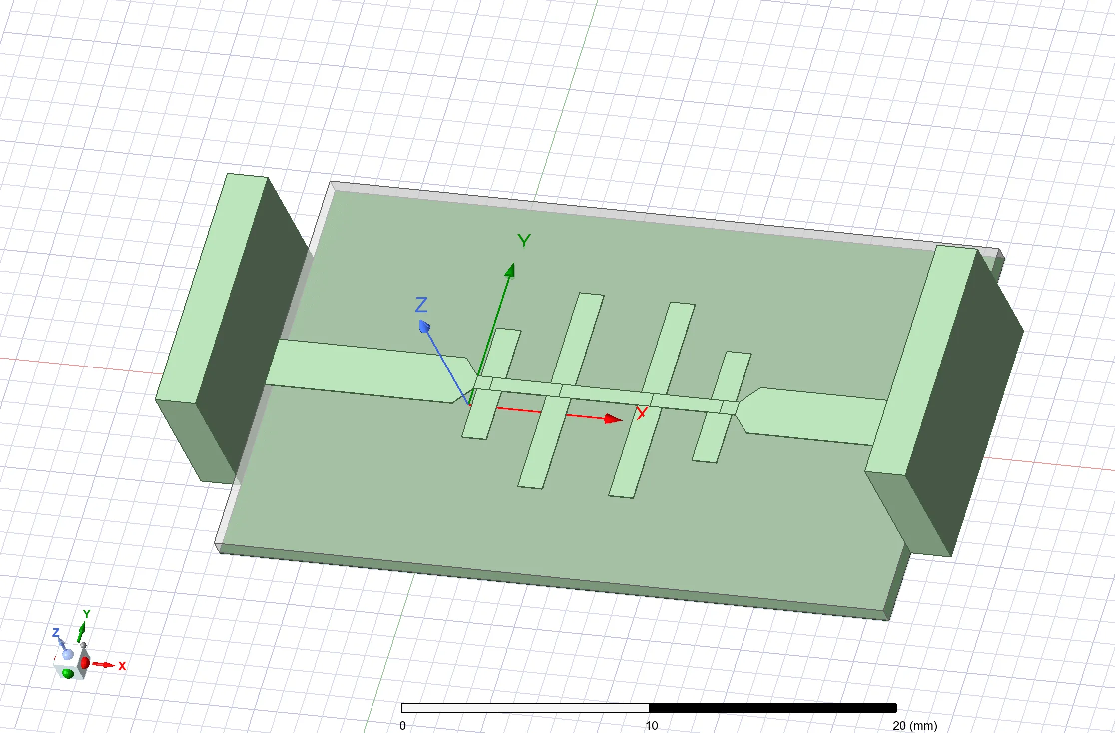Select the left port block's light green face
Screen dimensions: 1115x733
212,288
